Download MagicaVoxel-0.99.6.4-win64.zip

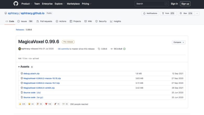pos(39,88)
